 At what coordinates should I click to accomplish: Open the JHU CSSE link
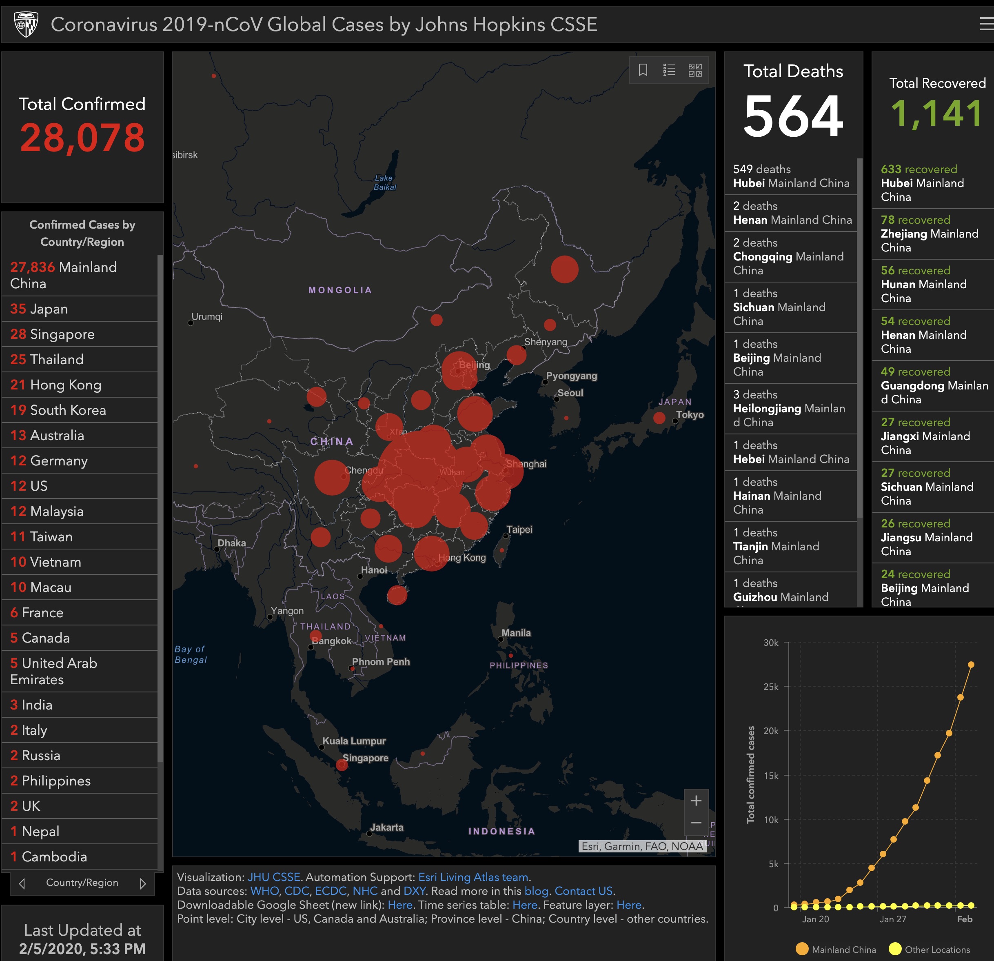point(274,877)
